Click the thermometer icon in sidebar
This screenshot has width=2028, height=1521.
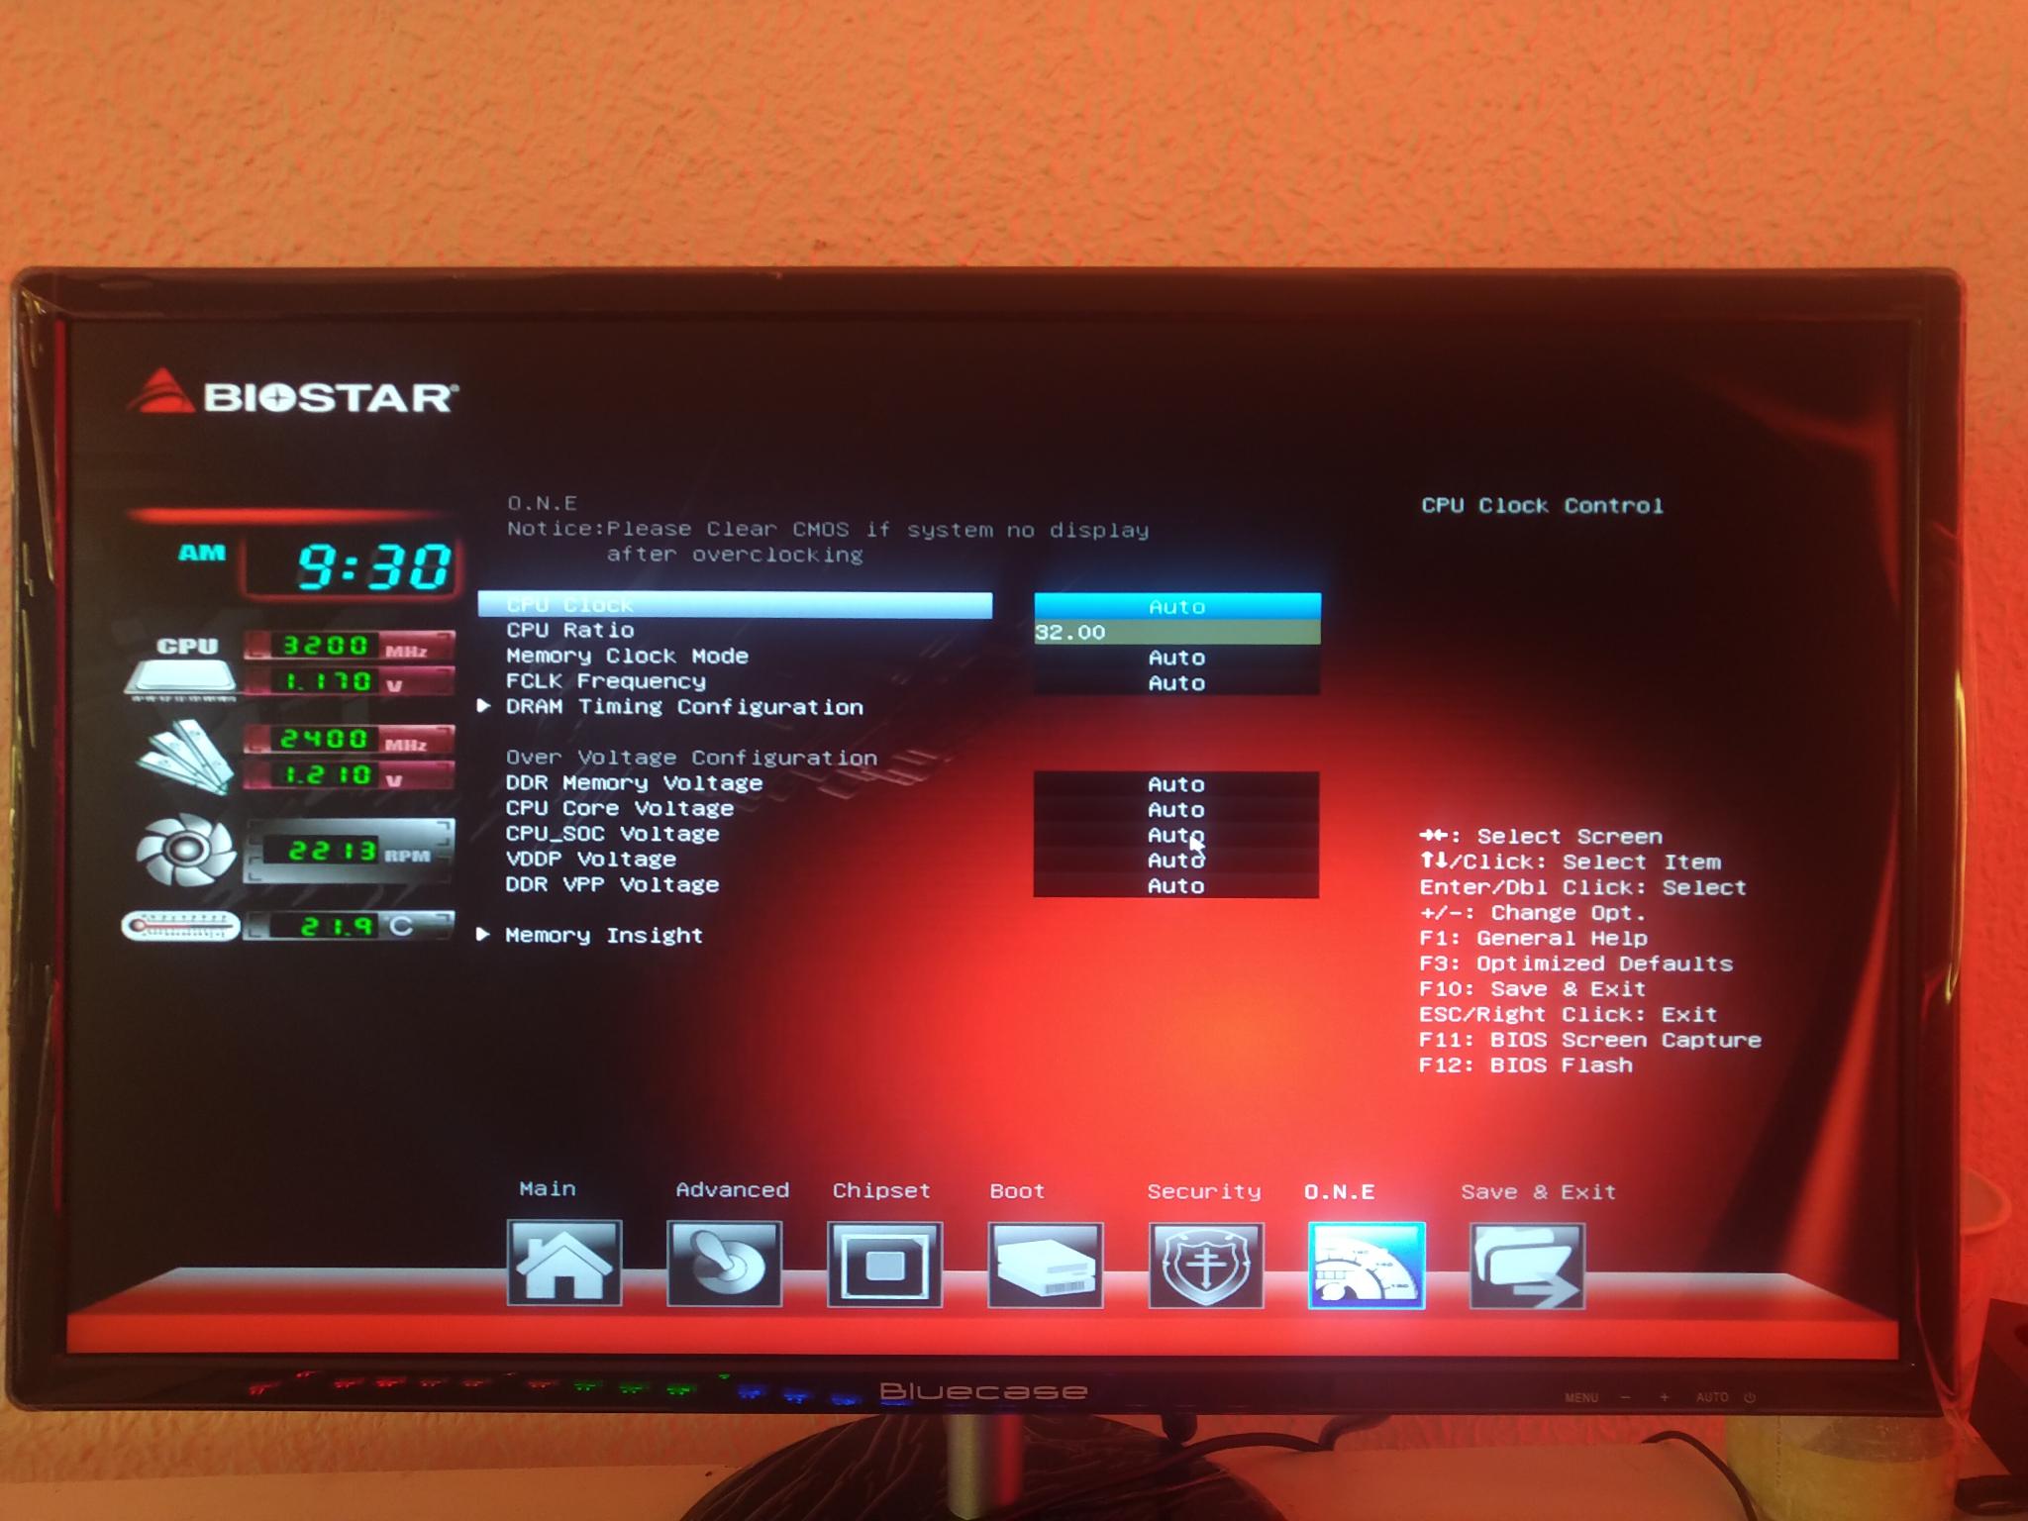tap(180, 927)
